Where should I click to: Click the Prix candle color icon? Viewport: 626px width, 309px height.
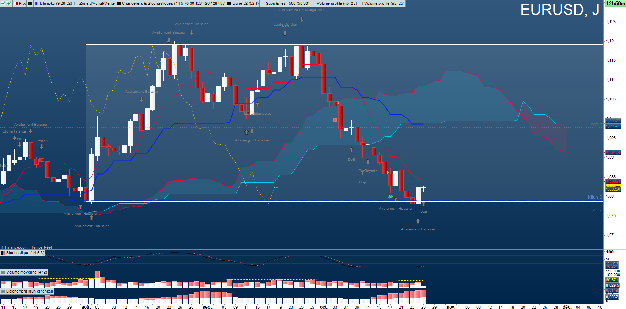pyautogui.click(x=16, y=3)
